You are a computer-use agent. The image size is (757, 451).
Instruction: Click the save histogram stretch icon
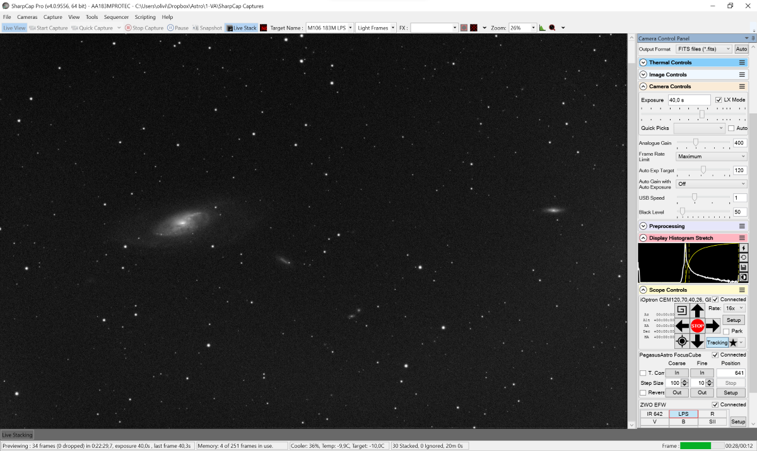[743, 267]
